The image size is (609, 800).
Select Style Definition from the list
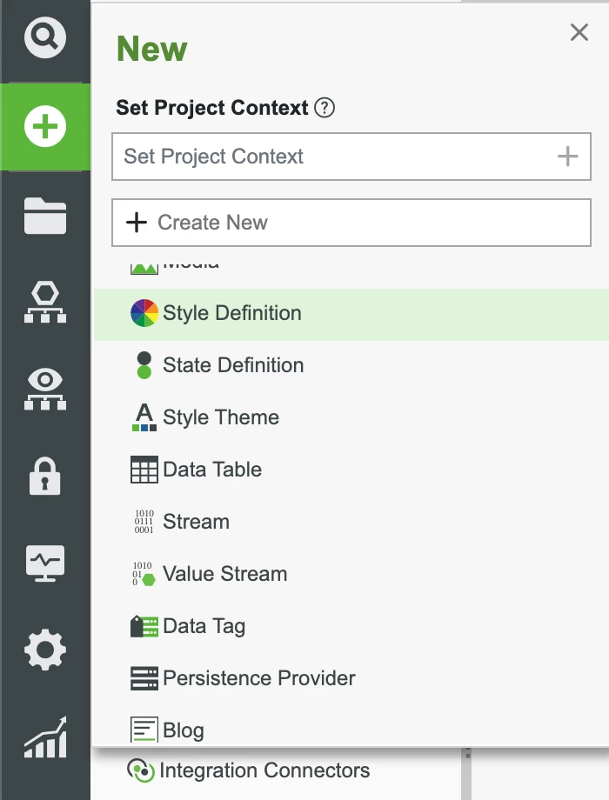click(x=231, y=313)
